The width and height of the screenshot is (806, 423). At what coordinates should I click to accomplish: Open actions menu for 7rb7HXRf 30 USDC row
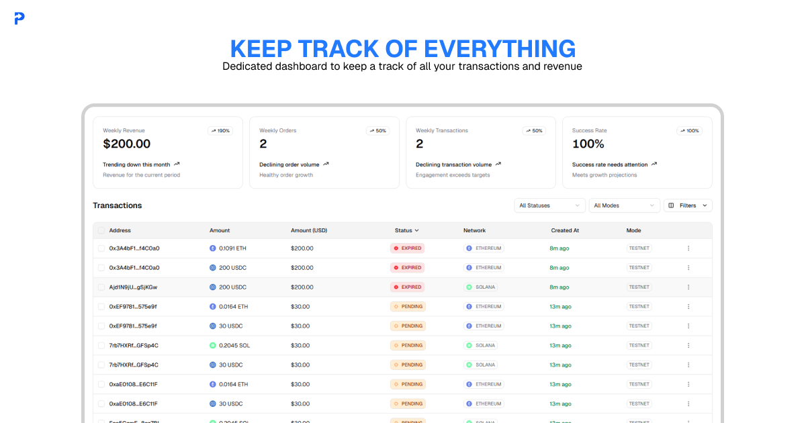click(688, 365)
